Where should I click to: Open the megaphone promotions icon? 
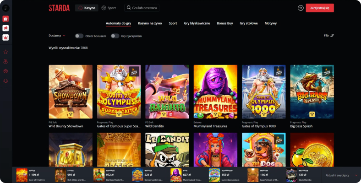[x=6, y=28]
